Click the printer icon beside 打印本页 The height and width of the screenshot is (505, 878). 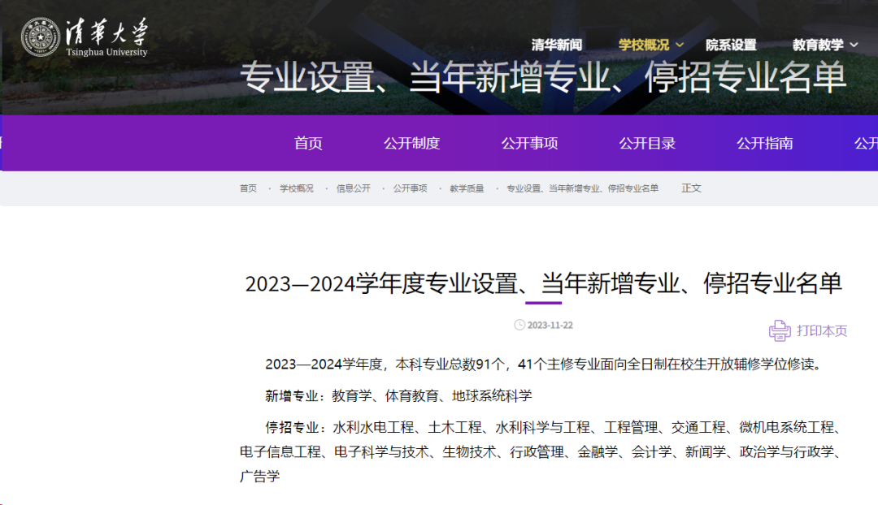tap(780, 330)
